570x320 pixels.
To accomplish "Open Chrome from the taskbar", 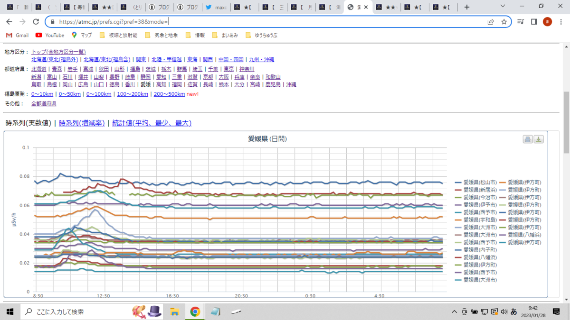I will (195, 311).
